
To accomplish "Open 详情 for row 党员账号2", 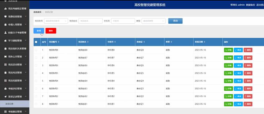I will pos(228,96).
